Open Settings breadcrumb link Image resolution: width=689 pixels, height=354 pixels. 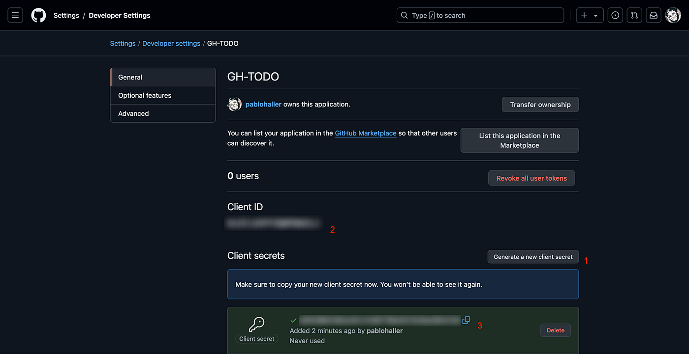click(123, 43)
